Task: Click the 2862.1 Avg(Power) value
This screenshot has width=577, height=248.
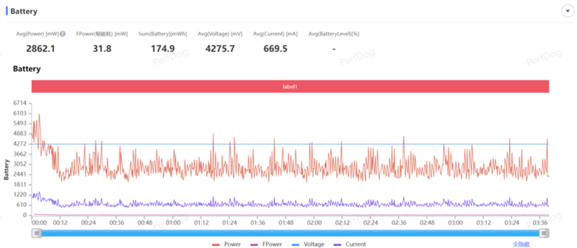Action: click(x=41, y=49)
